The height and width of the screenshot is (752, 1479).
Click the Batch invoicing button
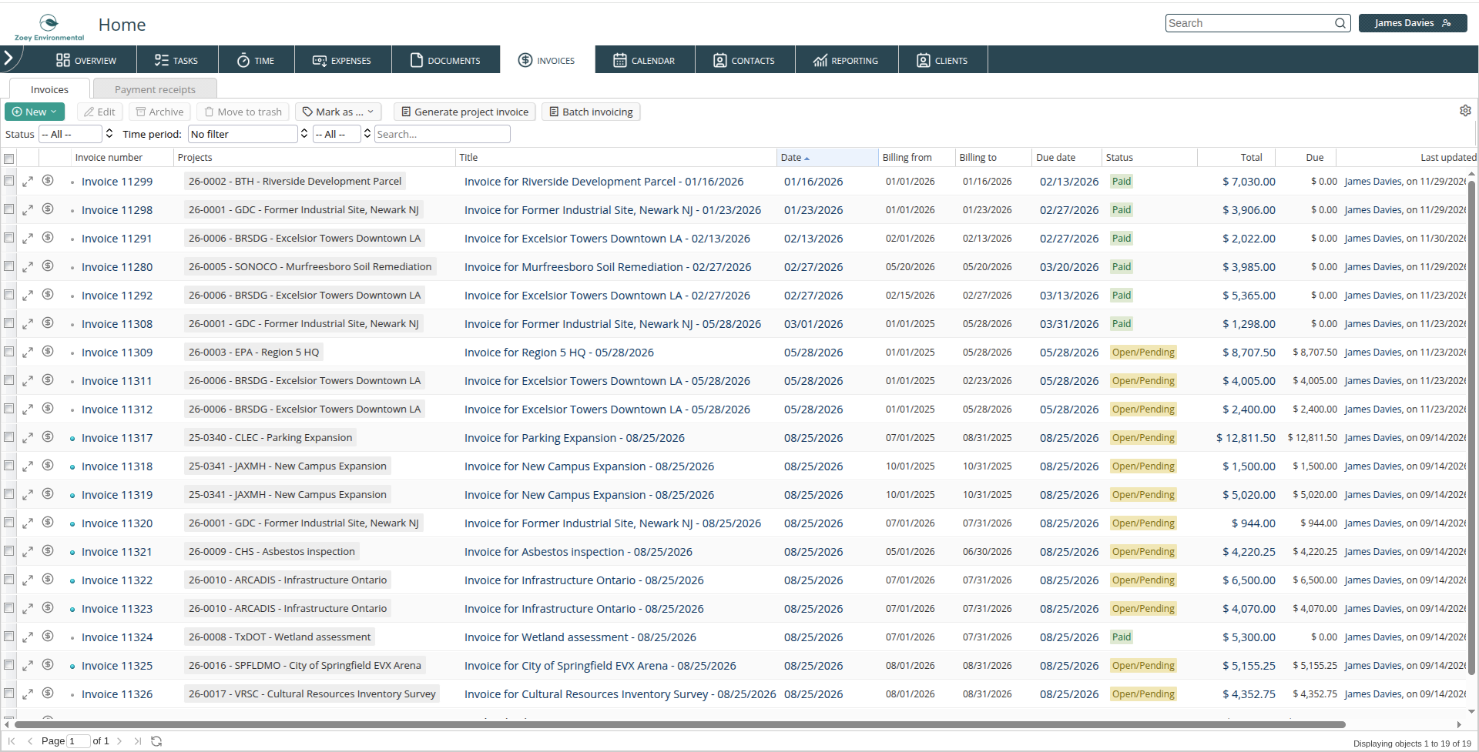click(x=591, y=112)
